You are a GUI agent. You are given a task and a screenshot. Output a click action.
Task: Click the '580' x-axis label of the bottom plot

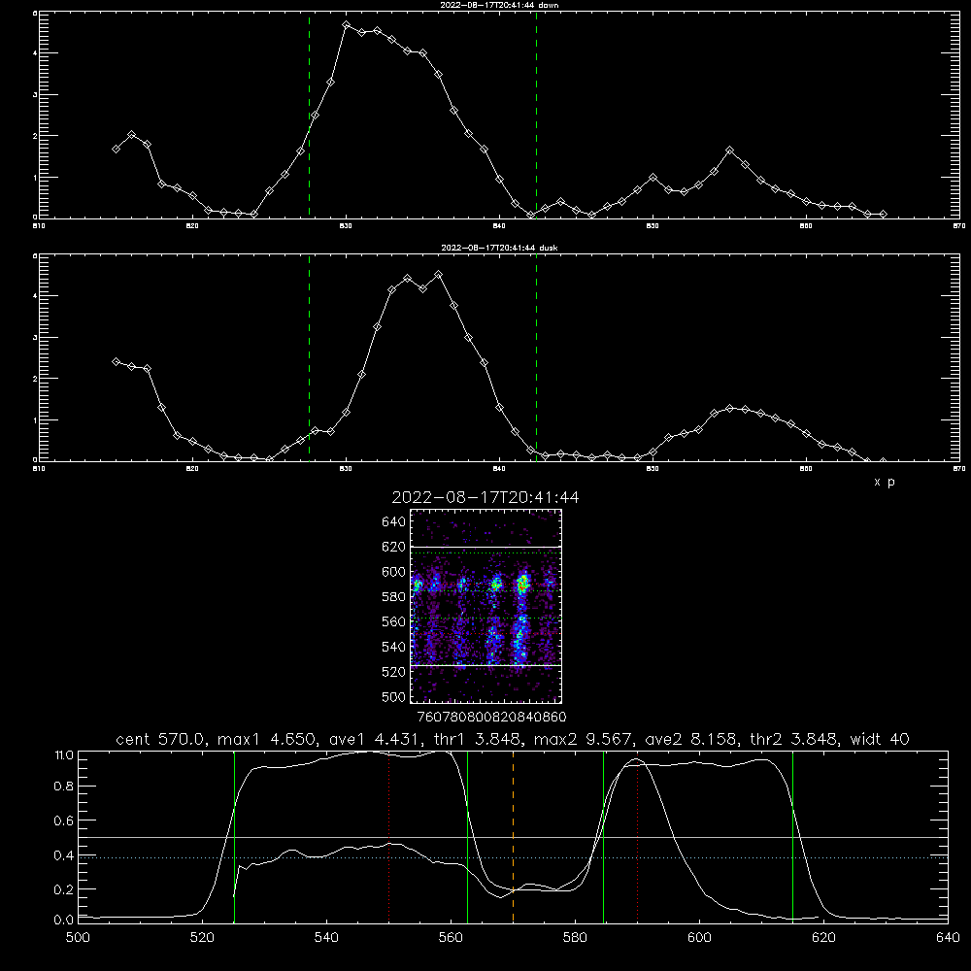(x=575, y=938)
